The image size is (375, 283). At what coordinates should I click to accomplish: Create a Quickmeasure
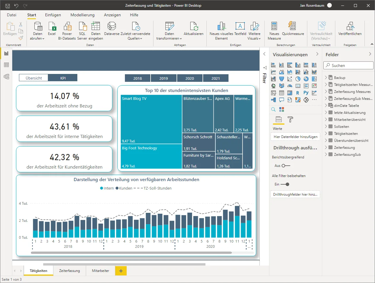coord(293,29)
